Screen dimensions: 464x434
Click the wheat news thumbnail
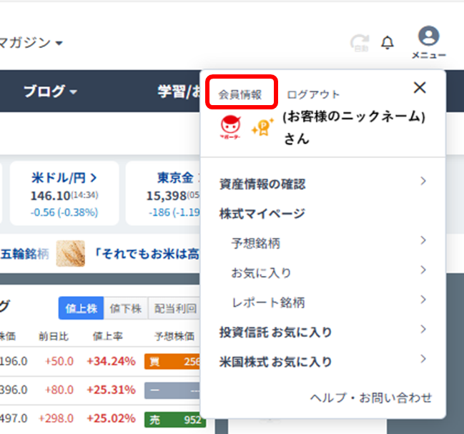pos(71,253)
